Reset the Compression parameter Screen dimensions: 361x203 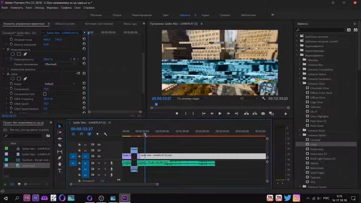(x=84, y=89)
